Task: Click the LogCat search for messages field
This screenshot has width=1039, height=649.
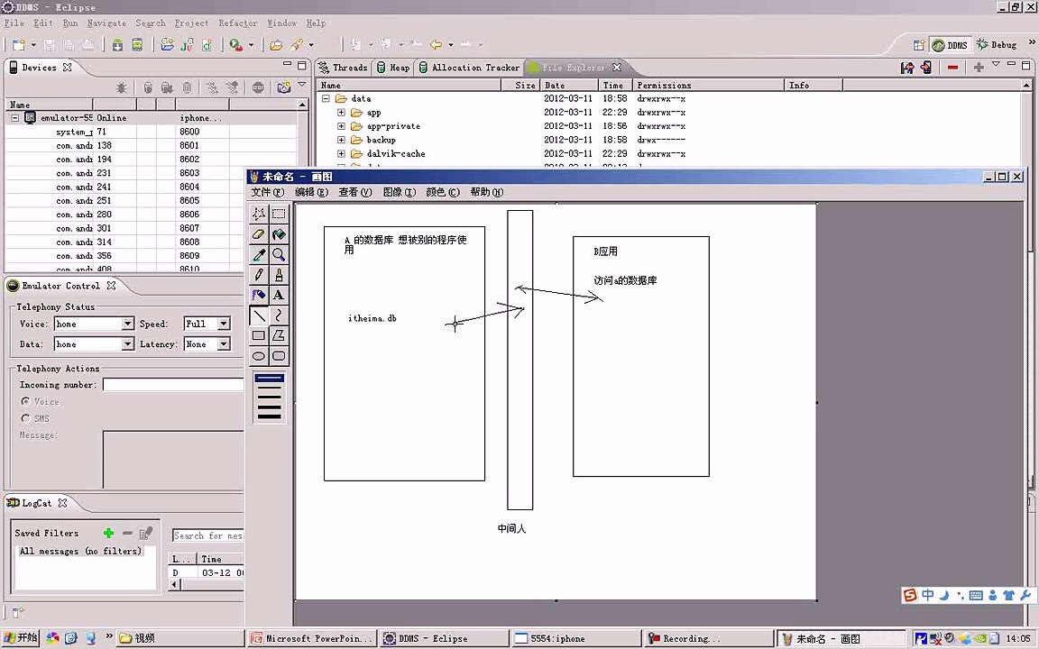Action: [x=208, y=535]
